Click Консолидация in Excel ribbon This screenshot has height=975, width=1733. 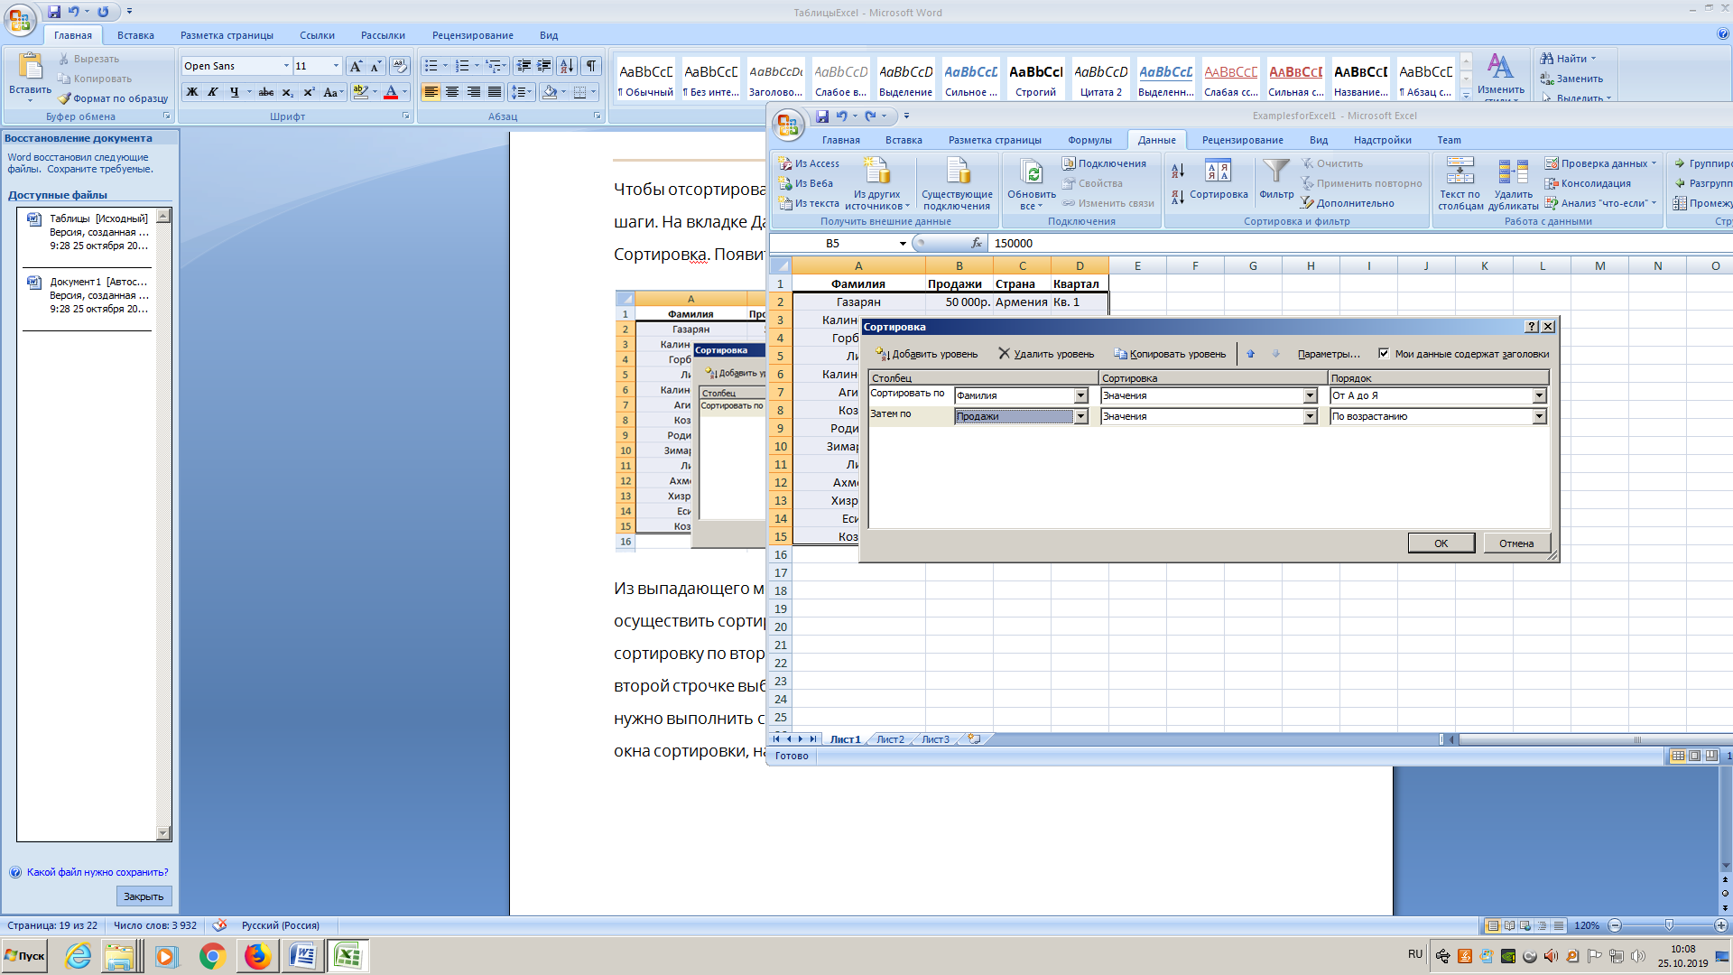click(x=1588, y=183)
